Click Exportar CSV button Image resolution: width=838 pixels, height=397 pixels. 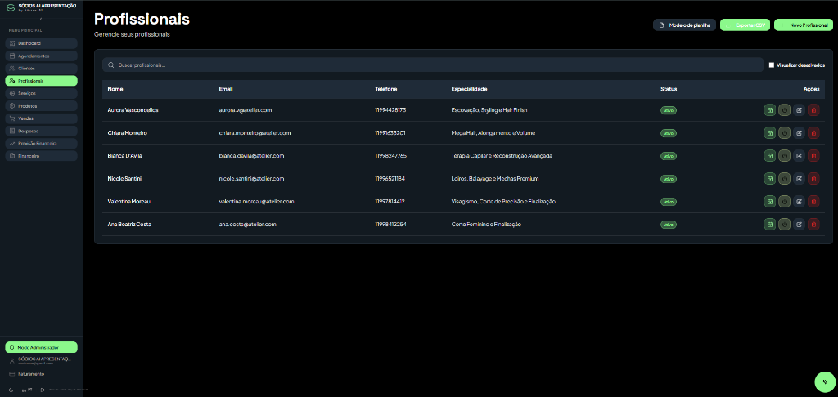(745, 25)
